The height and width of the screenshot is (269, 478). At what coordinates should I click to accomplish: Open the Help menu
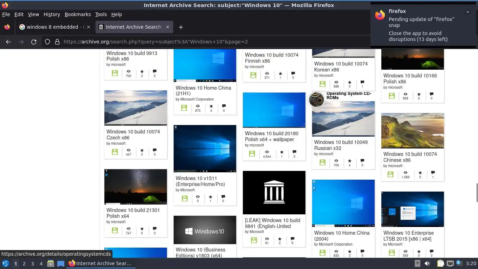coord(116,14)
